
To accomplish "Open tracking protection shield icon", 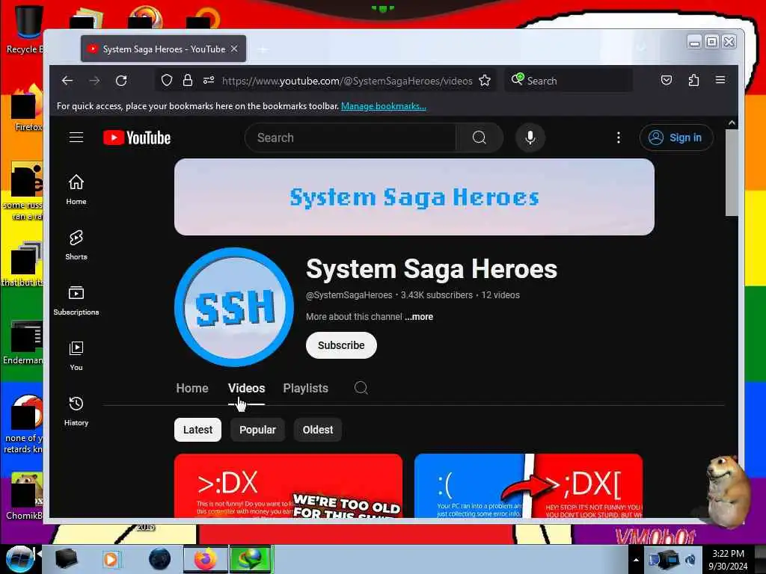I will (167, 80).
